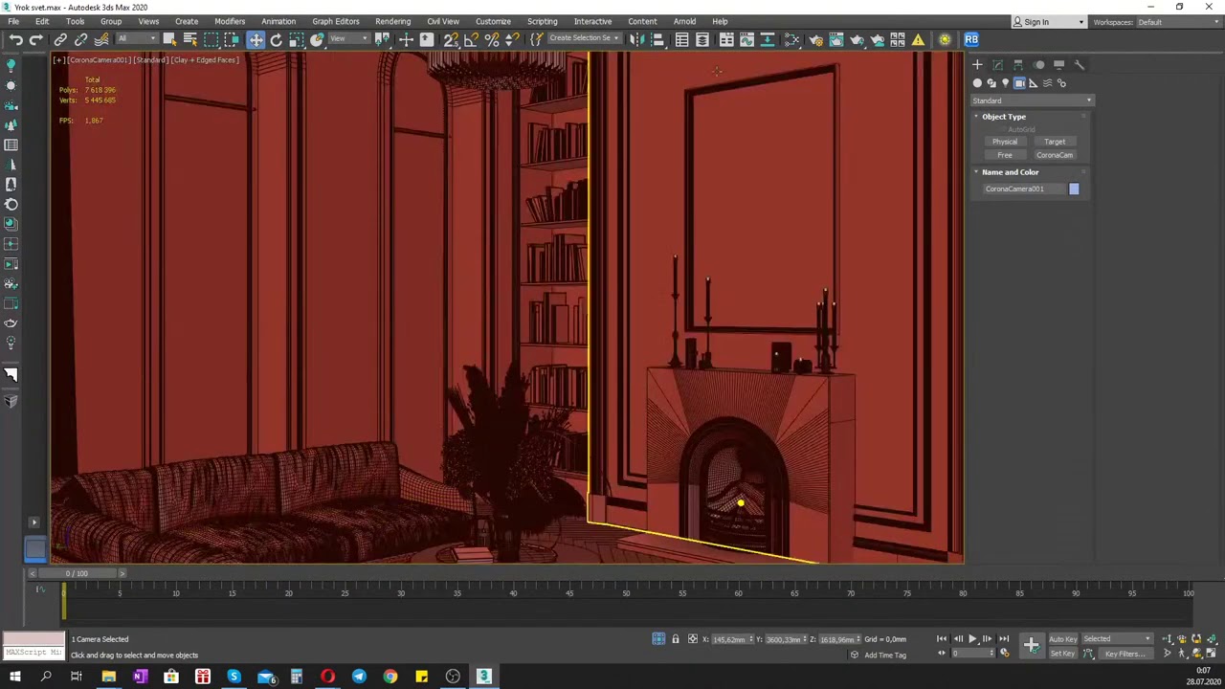
Task: Expand the 'Standard' camera category dropdown
Action: click(x=1032, y=100)
